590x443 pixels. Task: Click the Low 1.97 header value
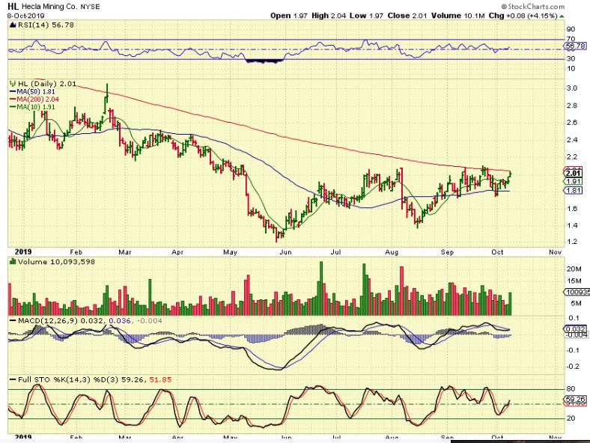[366, 16]
